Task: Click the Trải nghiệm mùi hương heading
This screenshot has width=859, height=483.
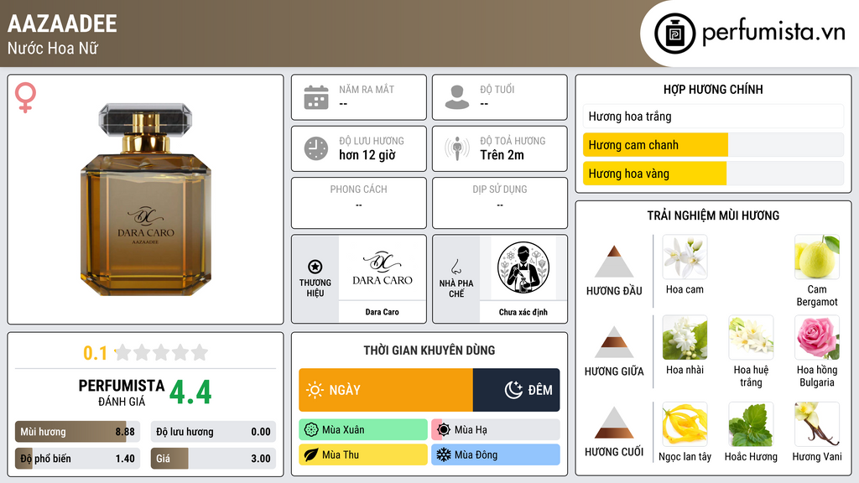Action: coord(713,216)
